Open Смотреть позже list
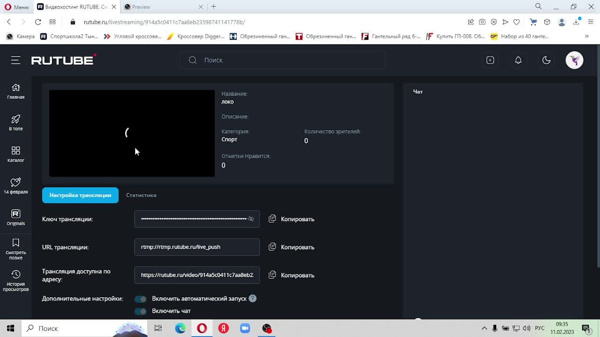Viewport: 600px width, 337px height. click(x=15, y=249)
